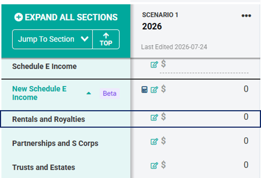261x178 pixels.
Task: Select the Partnerships and S Corps row label
Action: 55,143
